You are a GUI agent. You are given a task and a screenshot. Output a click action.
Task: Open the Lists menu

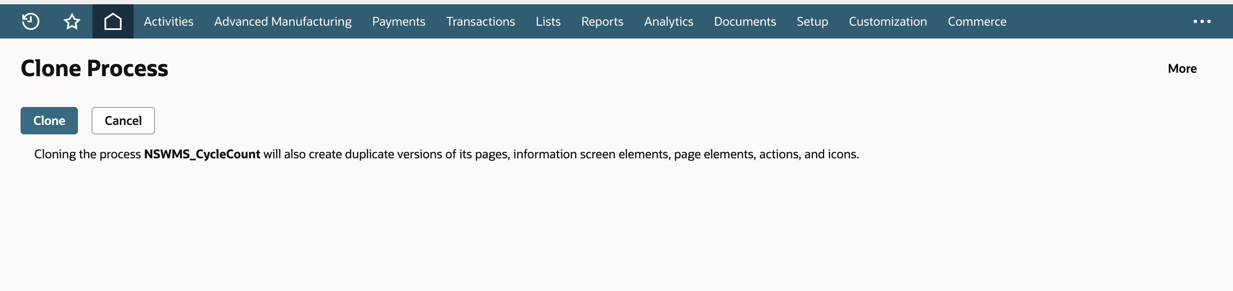point(548,21)
